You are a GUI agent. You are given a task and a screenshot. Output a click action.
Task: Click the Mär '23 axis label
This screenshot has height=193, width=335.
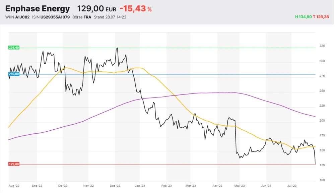coord(191,185)
